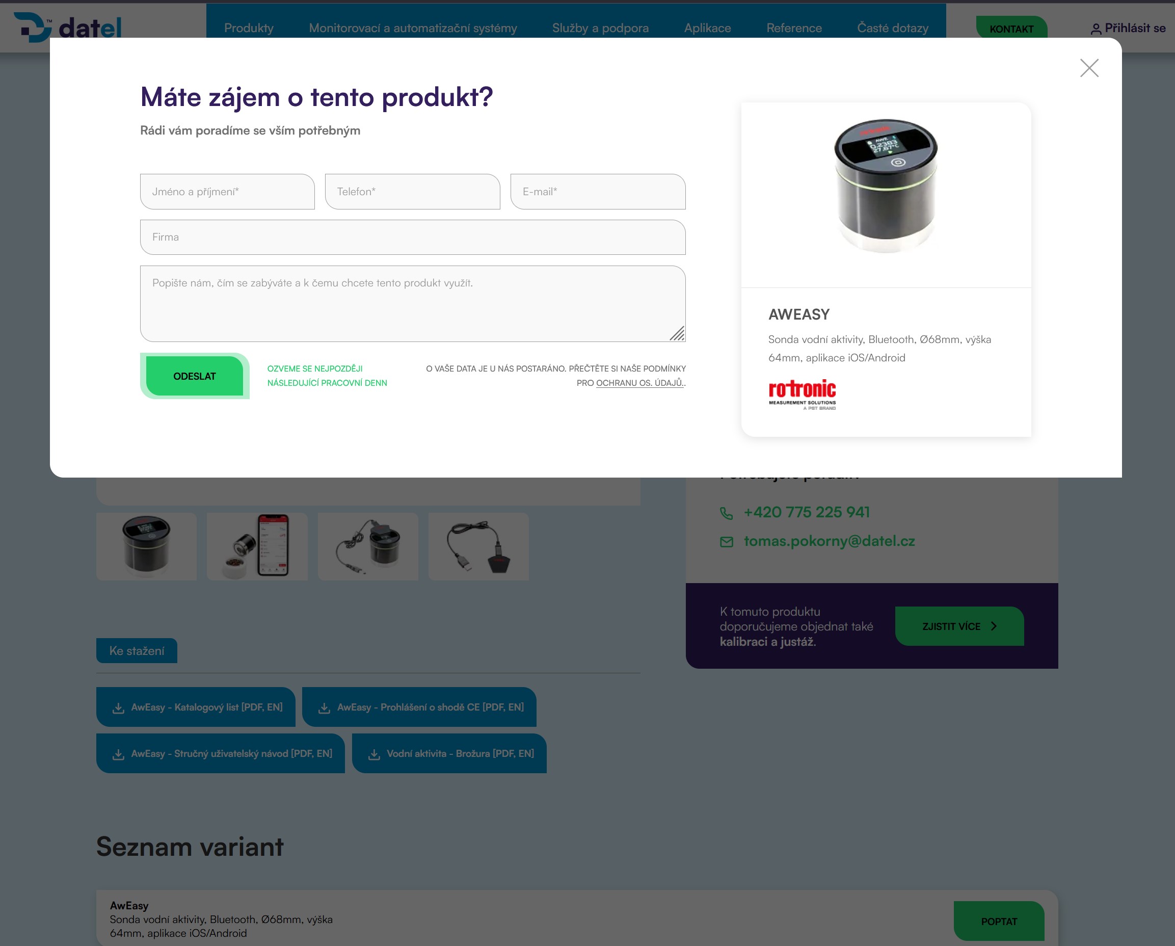1175x946 pixels.
Task: Click the envelope icon beside tomas.pokorny@datel.cz
Action: pos(727,542)
